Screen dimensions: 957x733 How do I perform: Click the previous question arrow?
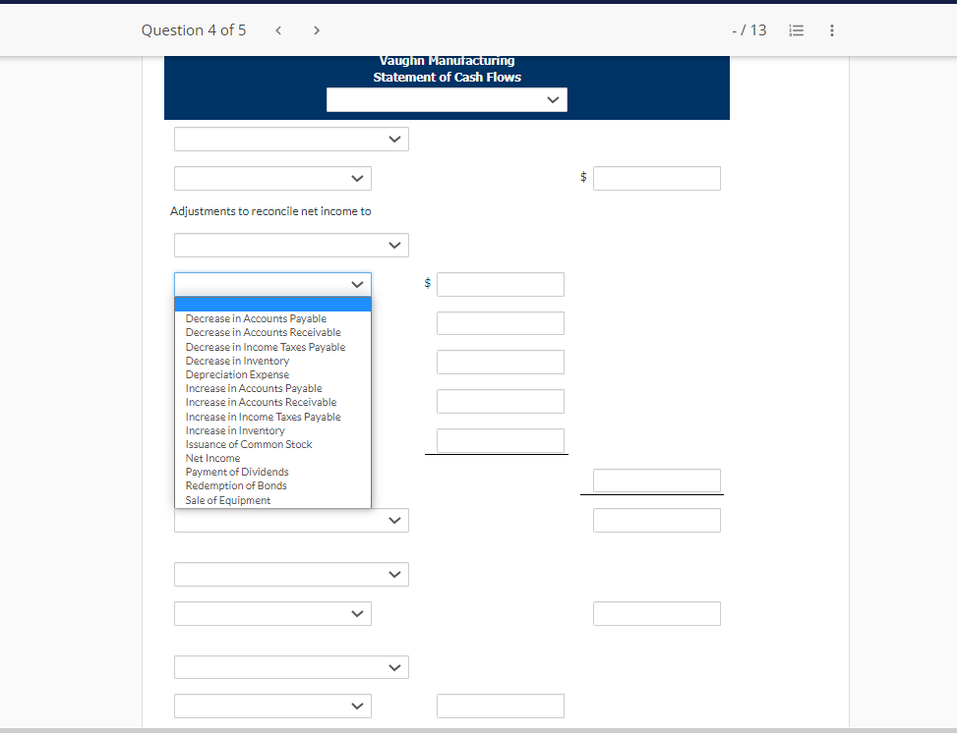pyautogui.click(x=278, y=30)
